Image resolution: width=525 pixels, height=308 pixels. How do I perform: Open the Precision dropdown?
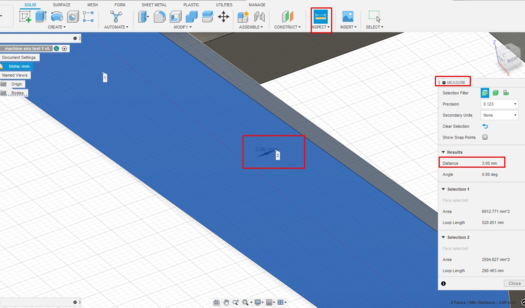[x=499, y=104]
